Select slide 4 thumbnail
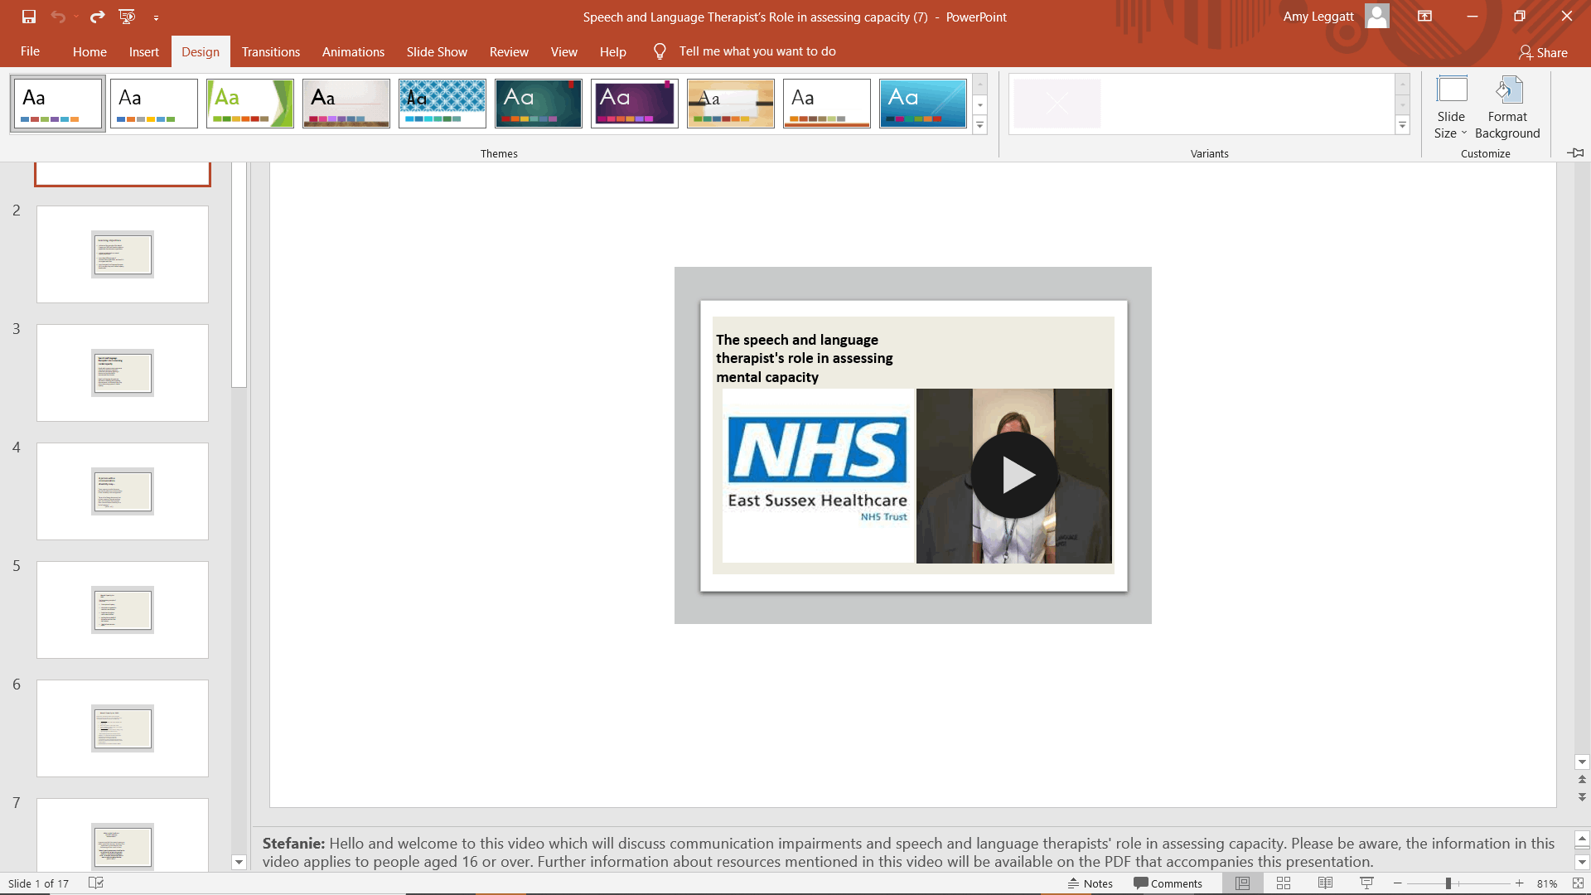The height and width of the screenshot is (895, 1591). pyautogui.click(x=123, y=491)
